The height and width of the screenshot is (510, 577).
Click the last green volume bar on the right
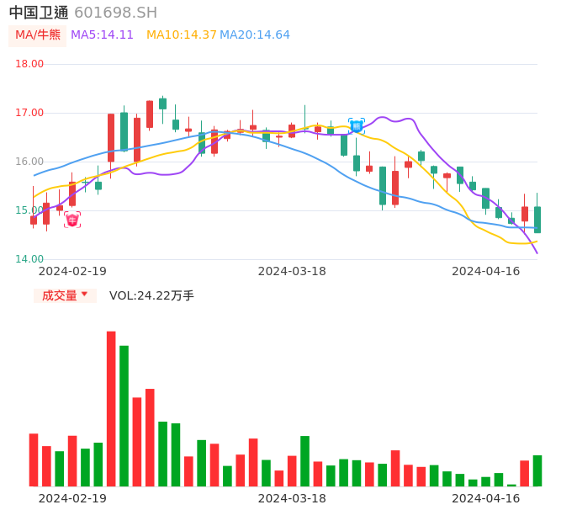point(537,471)
